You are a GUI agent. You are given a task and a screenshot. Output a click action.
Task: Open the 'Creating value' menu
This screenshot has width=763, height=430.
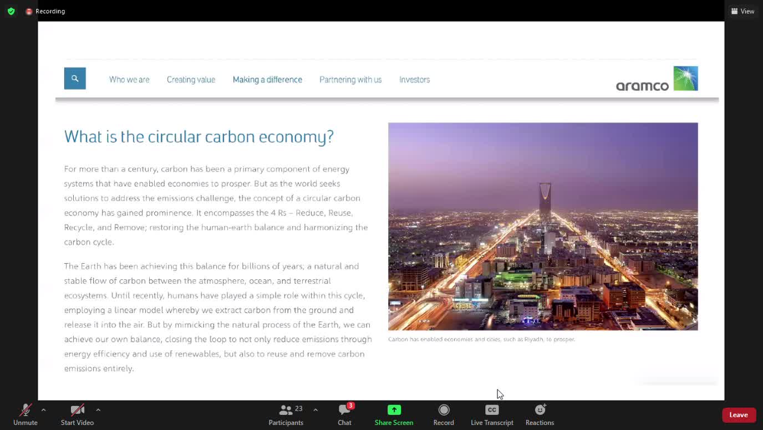(191, 80)
